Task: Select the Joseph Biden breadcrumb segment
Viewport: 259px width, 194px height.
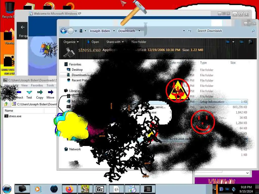Action: click(x=100, y=31)
